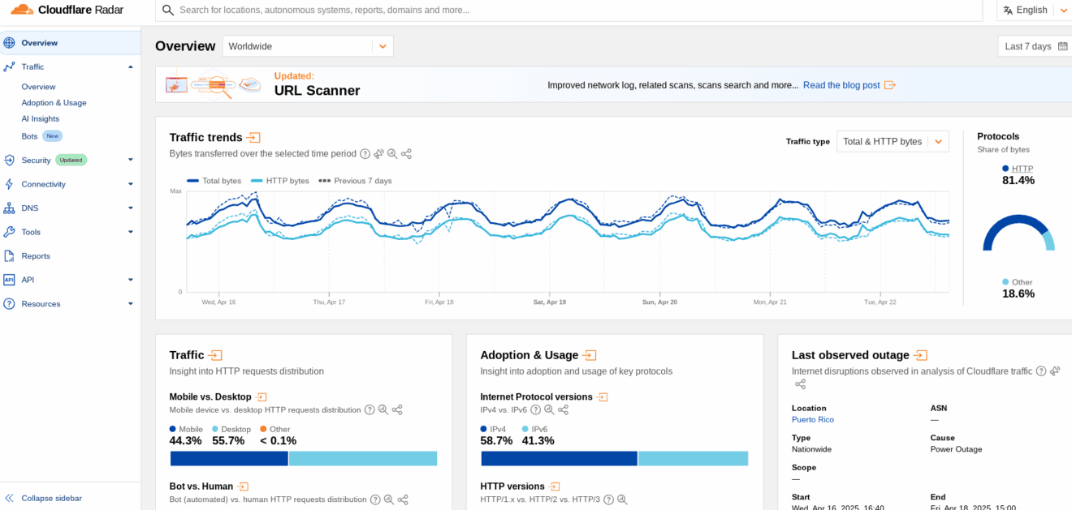This screenshot has width=1072, height=510.
Task: Toggle the Total bytes legend series
Action: 214,181
